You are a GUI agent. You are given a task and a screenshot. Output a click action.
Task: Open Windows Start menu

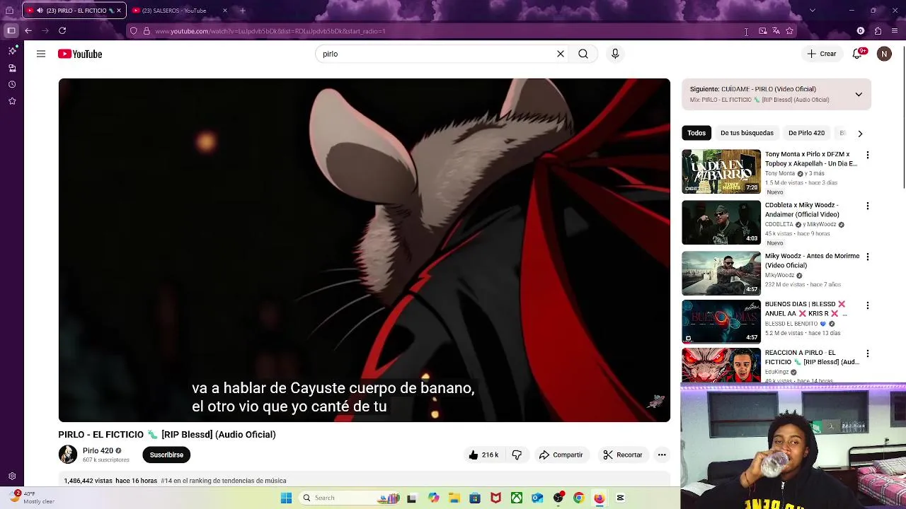tap(286, 498)
